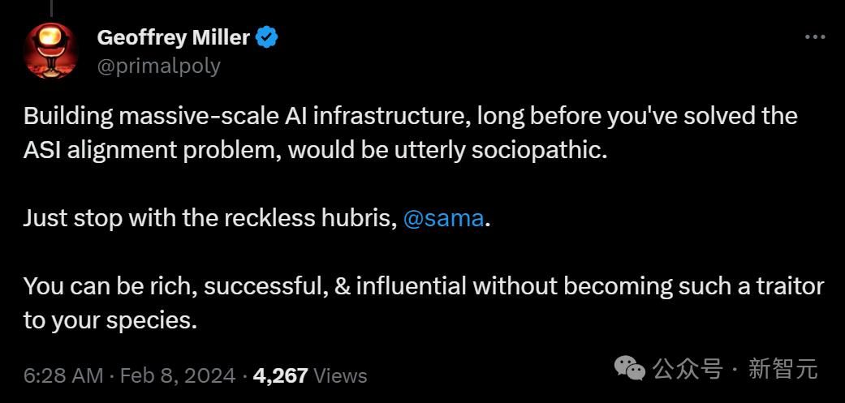
Task: Click the 4,267 view count number
Action: click(280, 376)
